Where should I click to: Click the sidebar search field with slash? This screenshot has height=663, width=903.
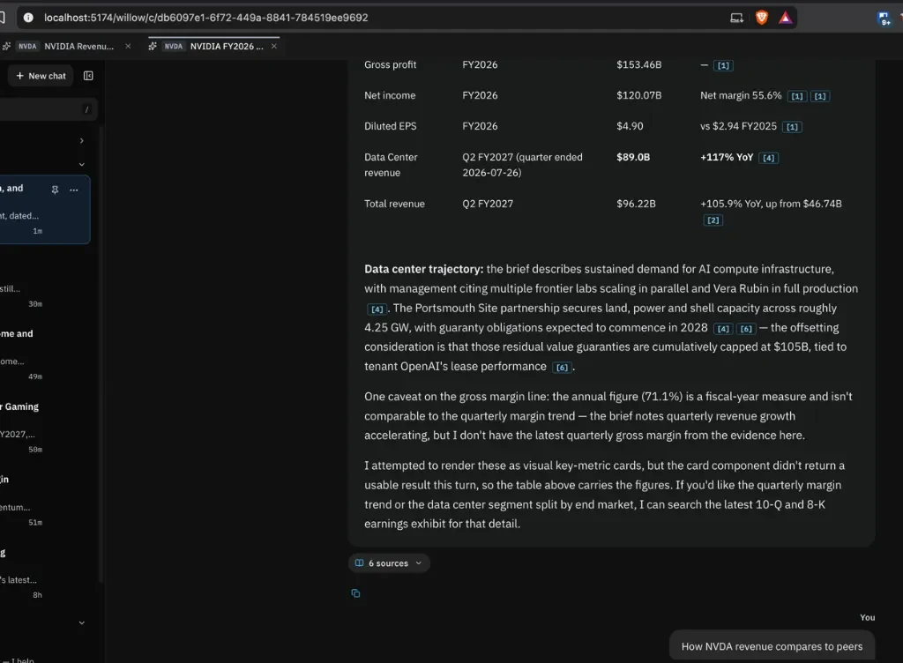pos(48,109)
